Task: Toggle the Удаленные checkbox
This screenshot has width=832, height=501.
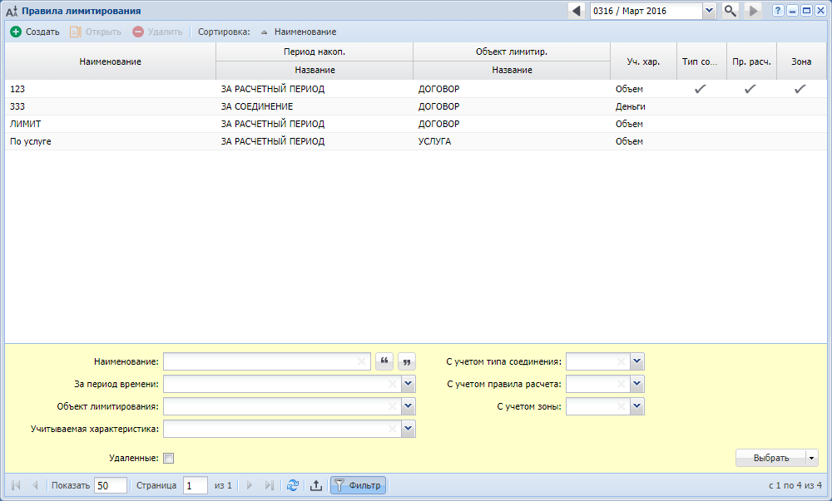Action: tap(169, 458)
